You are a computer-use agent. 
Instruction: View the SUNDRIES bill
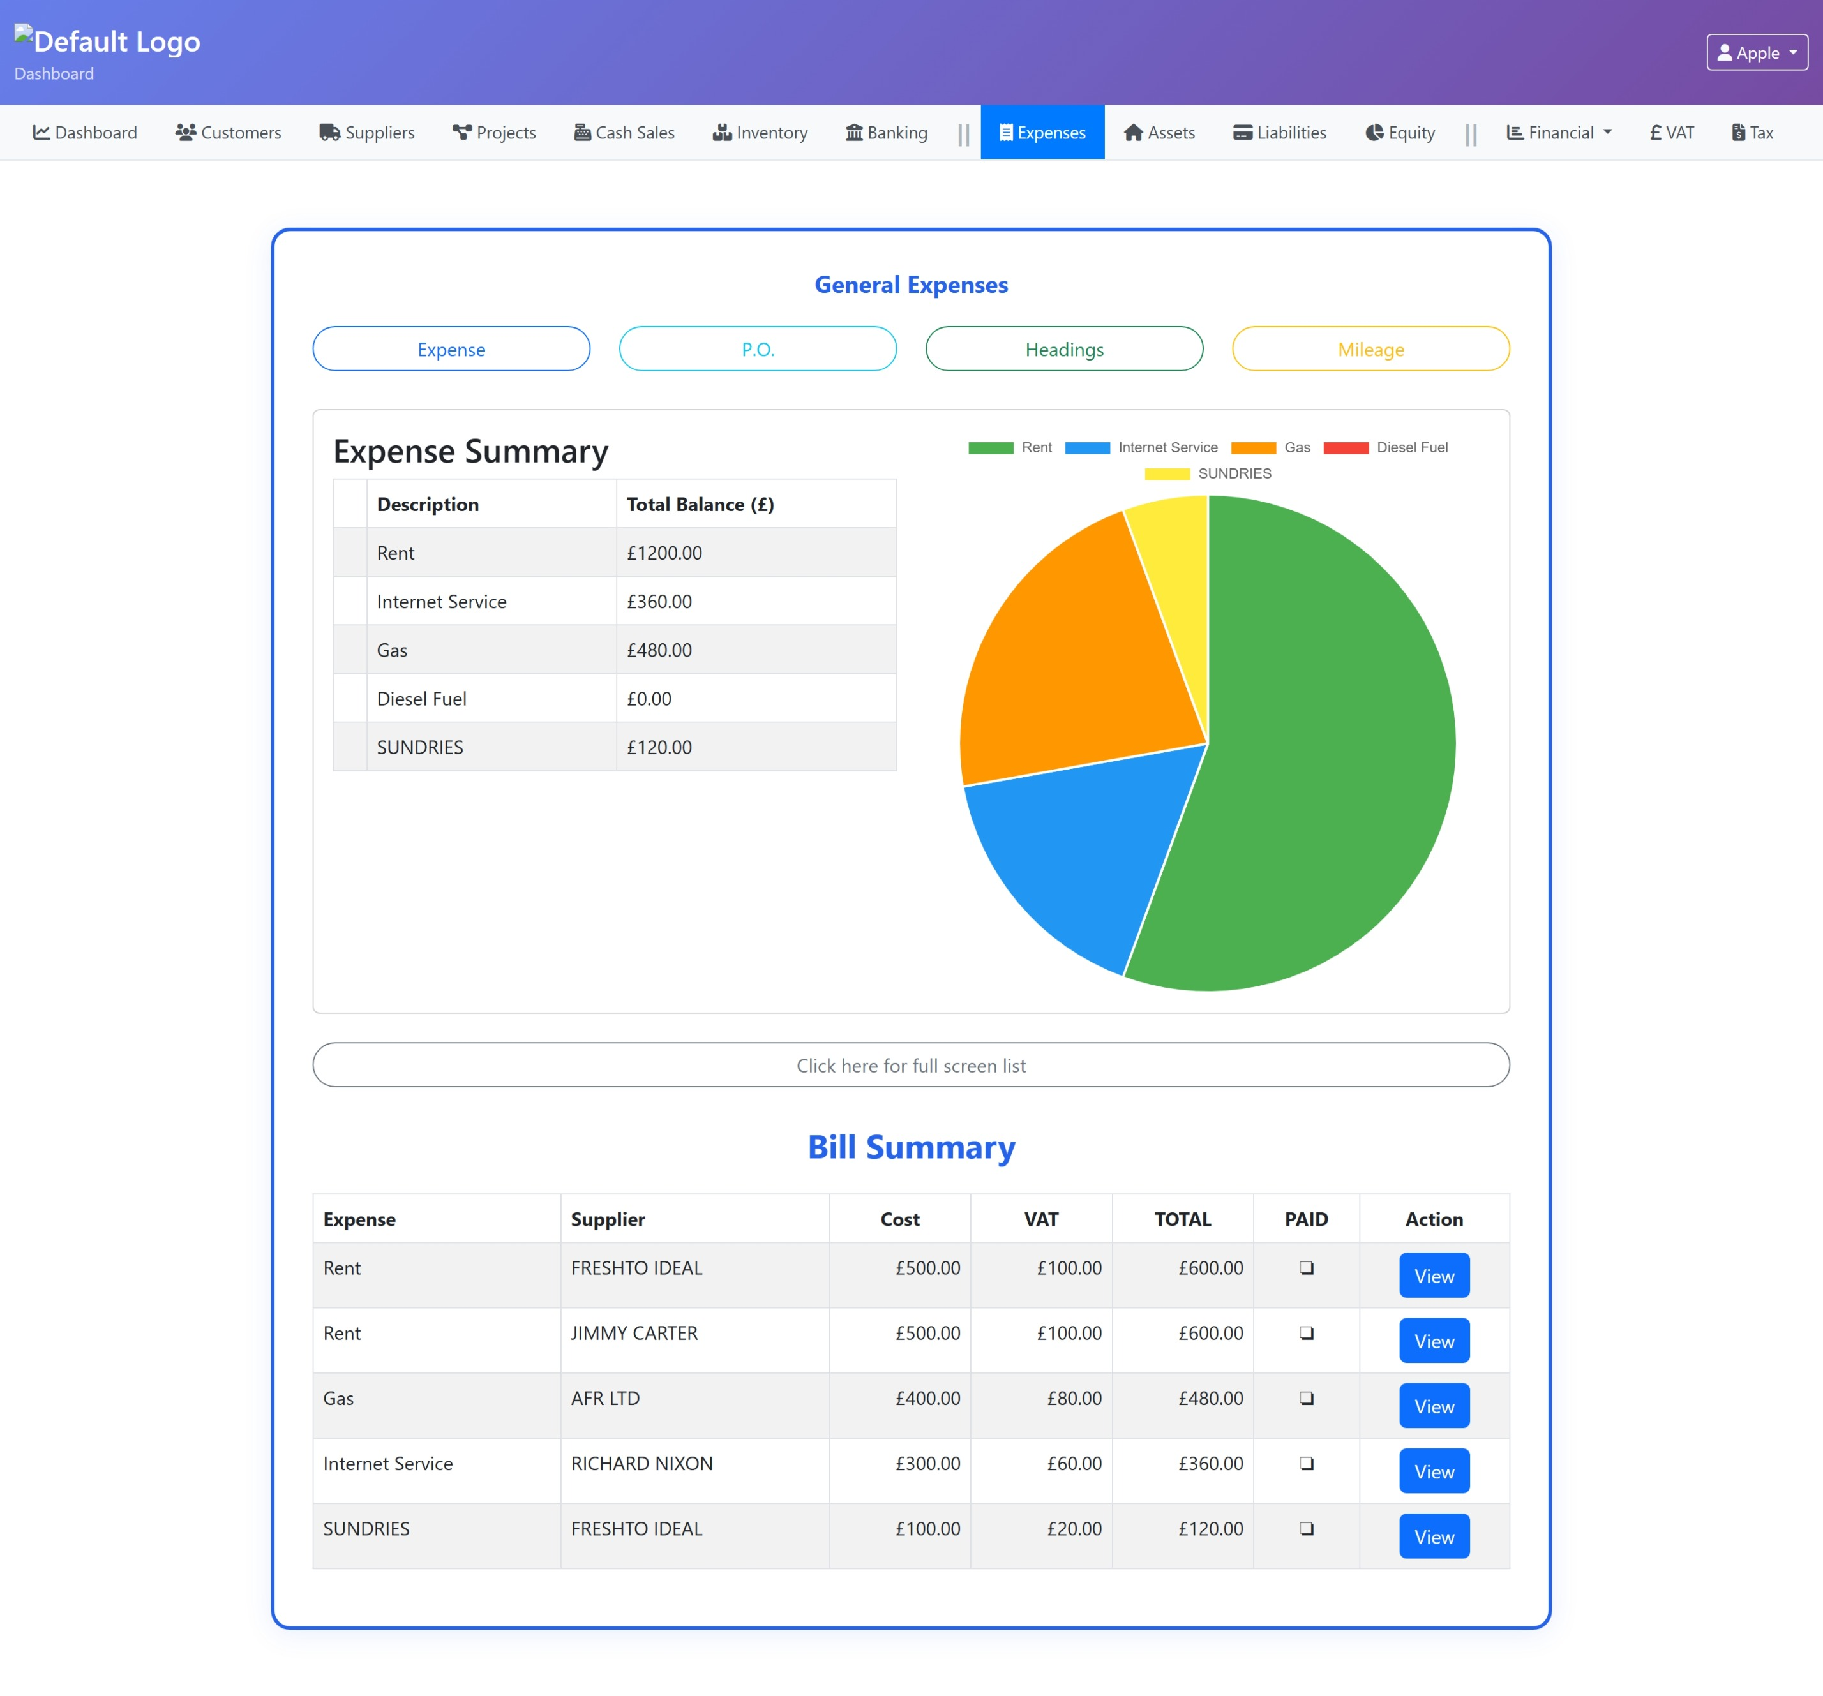(1434, 1536)
